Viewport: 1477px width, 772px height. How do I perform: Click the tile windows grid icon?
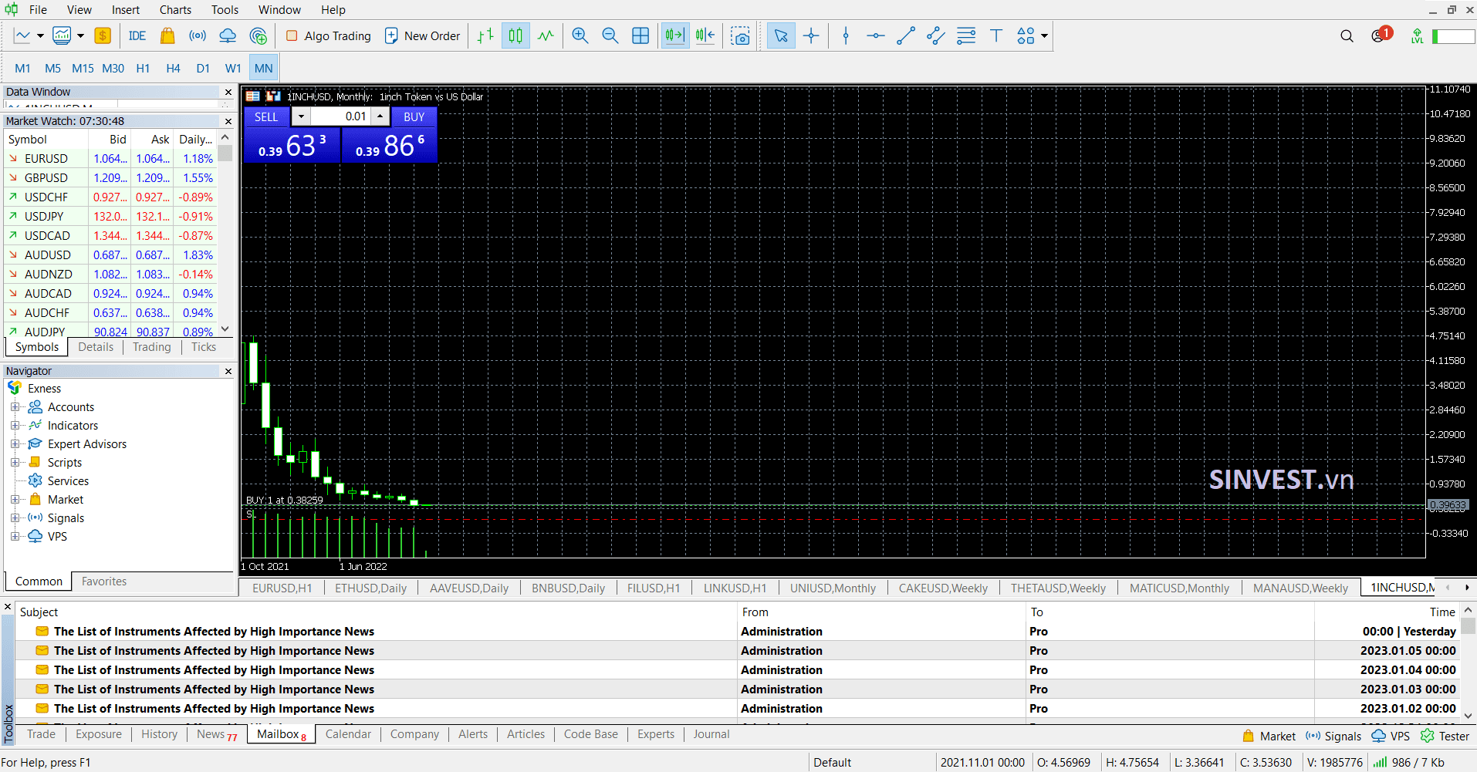click(x=640, y=35)
